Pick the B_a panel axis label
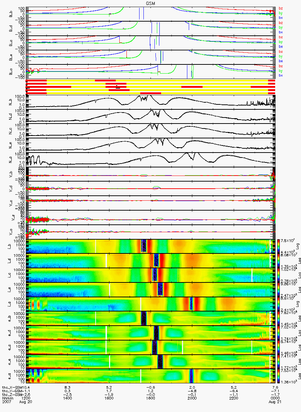 pyautogui.click(x=11, y=72)
